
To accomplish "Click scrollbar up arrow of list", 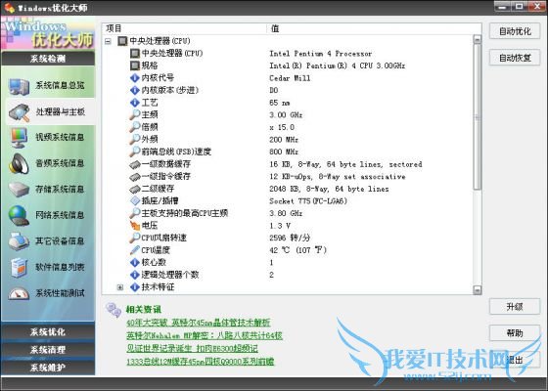I will (478, 39).
